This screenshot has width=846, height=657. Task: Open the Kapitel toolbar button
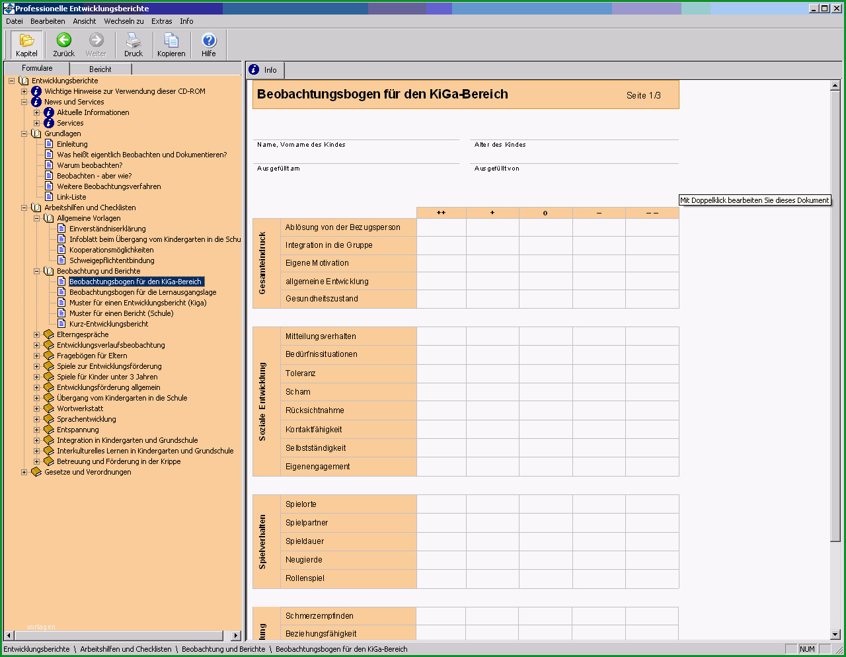(x=26, y=44)
